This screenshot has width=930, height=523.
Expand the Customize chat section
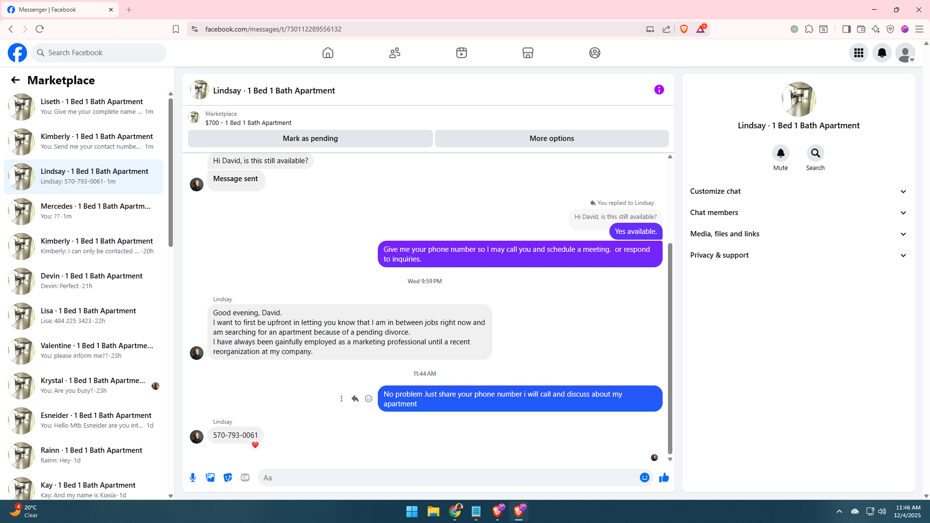798,191
